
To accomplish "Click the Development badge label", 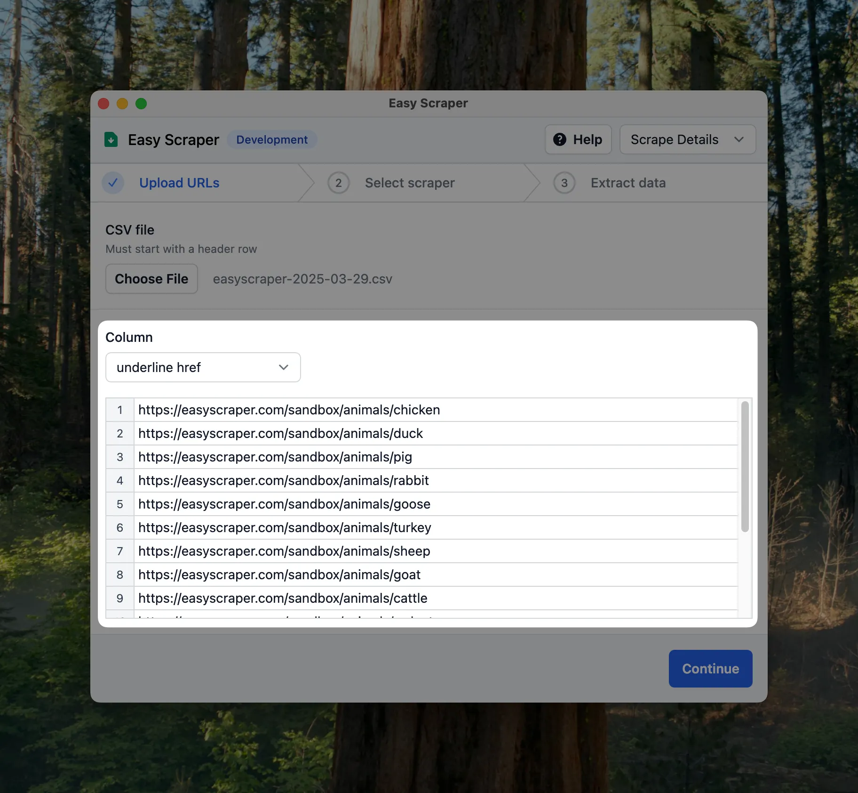I will [272, 140].
